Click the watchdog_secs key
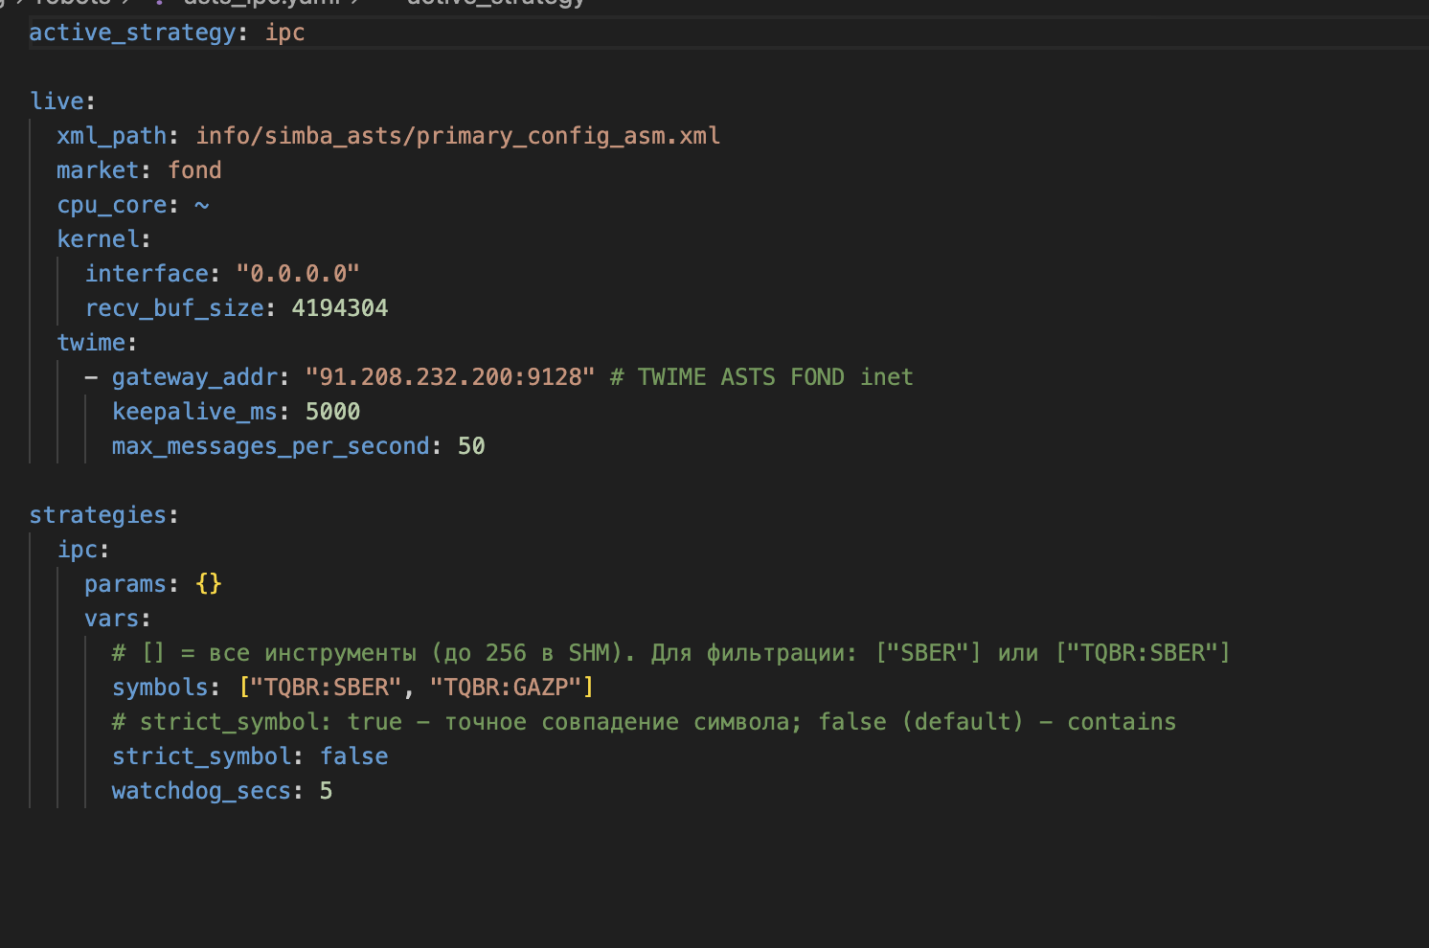The width and height of the screenshot is (1429, 948). click(201, 791)
